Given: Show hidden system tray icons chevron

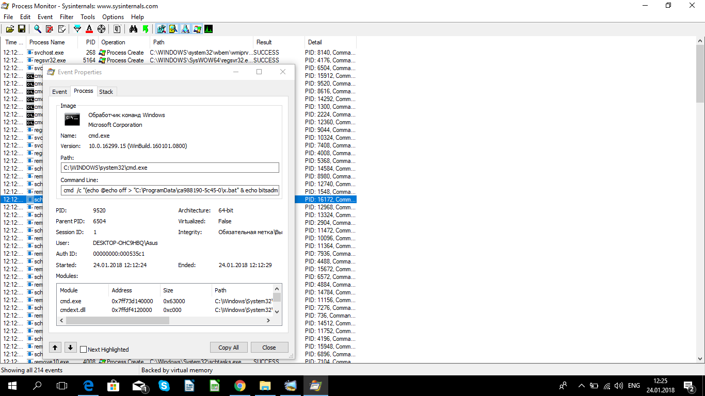Looking at the screenshot, I should pyautogui.click(x=582, y=386).
